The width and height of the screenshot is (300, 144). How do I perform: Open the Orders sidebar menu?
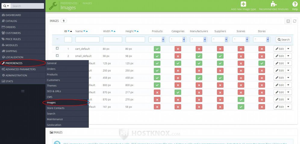[x=23, y=27]
